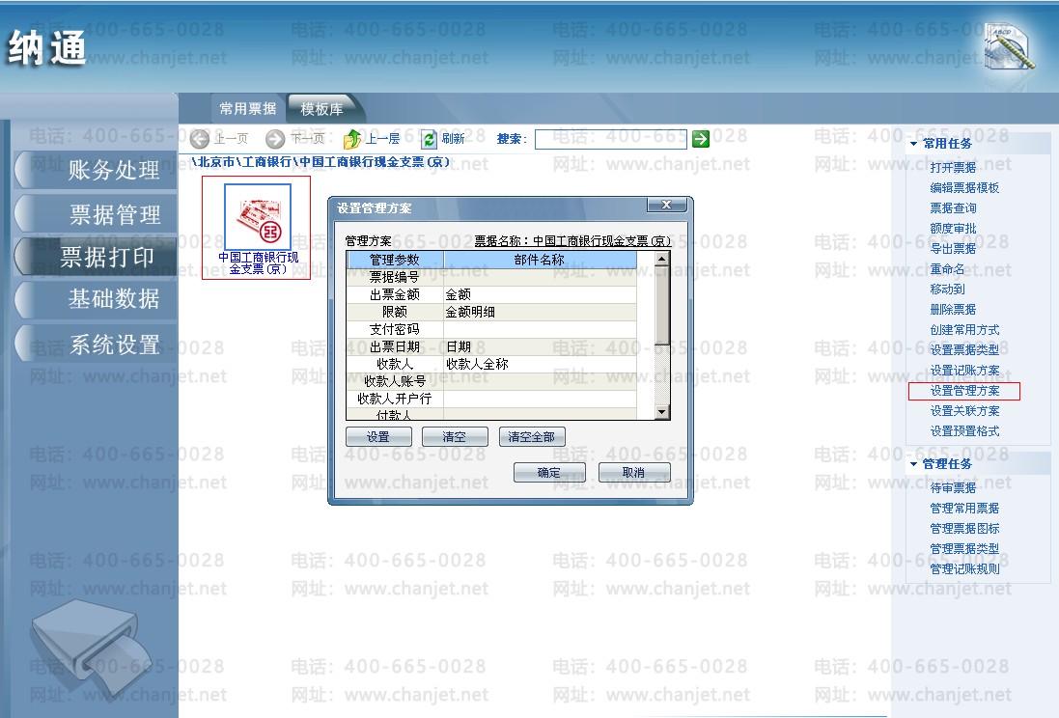Click the 设置管理方案 link
This screenshot has width=1059, height=718.
coord(963,391)
